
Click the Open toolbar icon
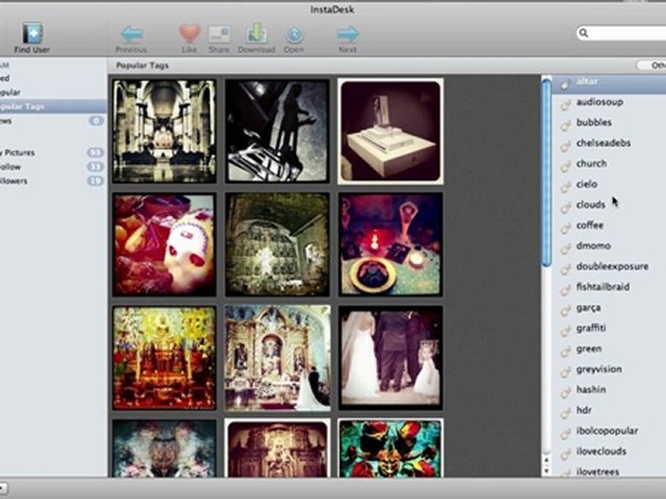pyautogui.click(x=294, y=39)
